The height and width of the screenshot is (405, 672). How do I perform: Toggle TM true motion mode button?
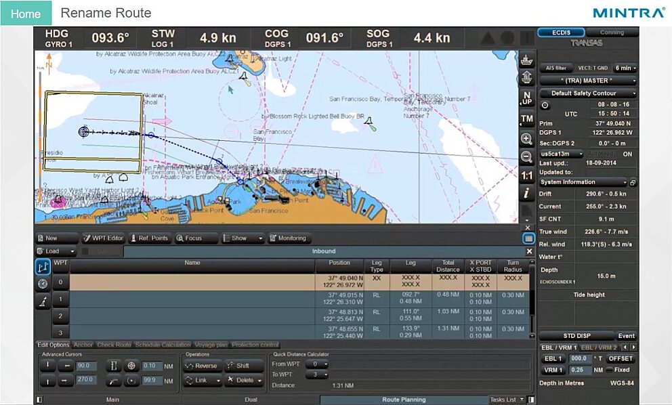[527, 119]
